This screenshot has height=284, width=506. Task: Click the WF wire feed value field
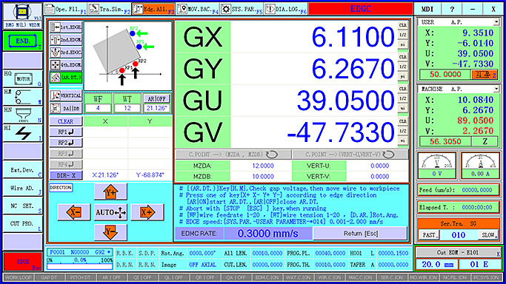point(98,109)
